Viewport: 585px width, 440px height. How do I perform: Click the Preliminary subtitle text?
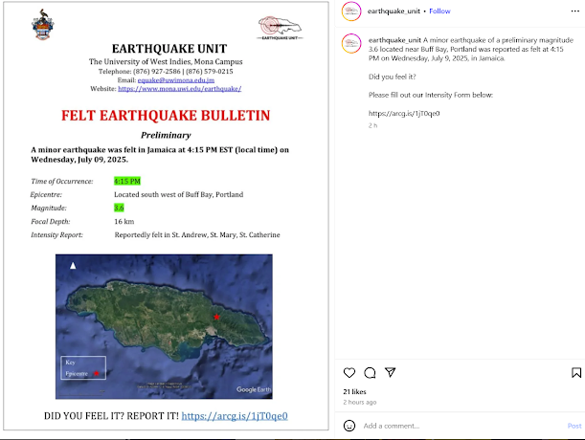(x=166, y=135)
